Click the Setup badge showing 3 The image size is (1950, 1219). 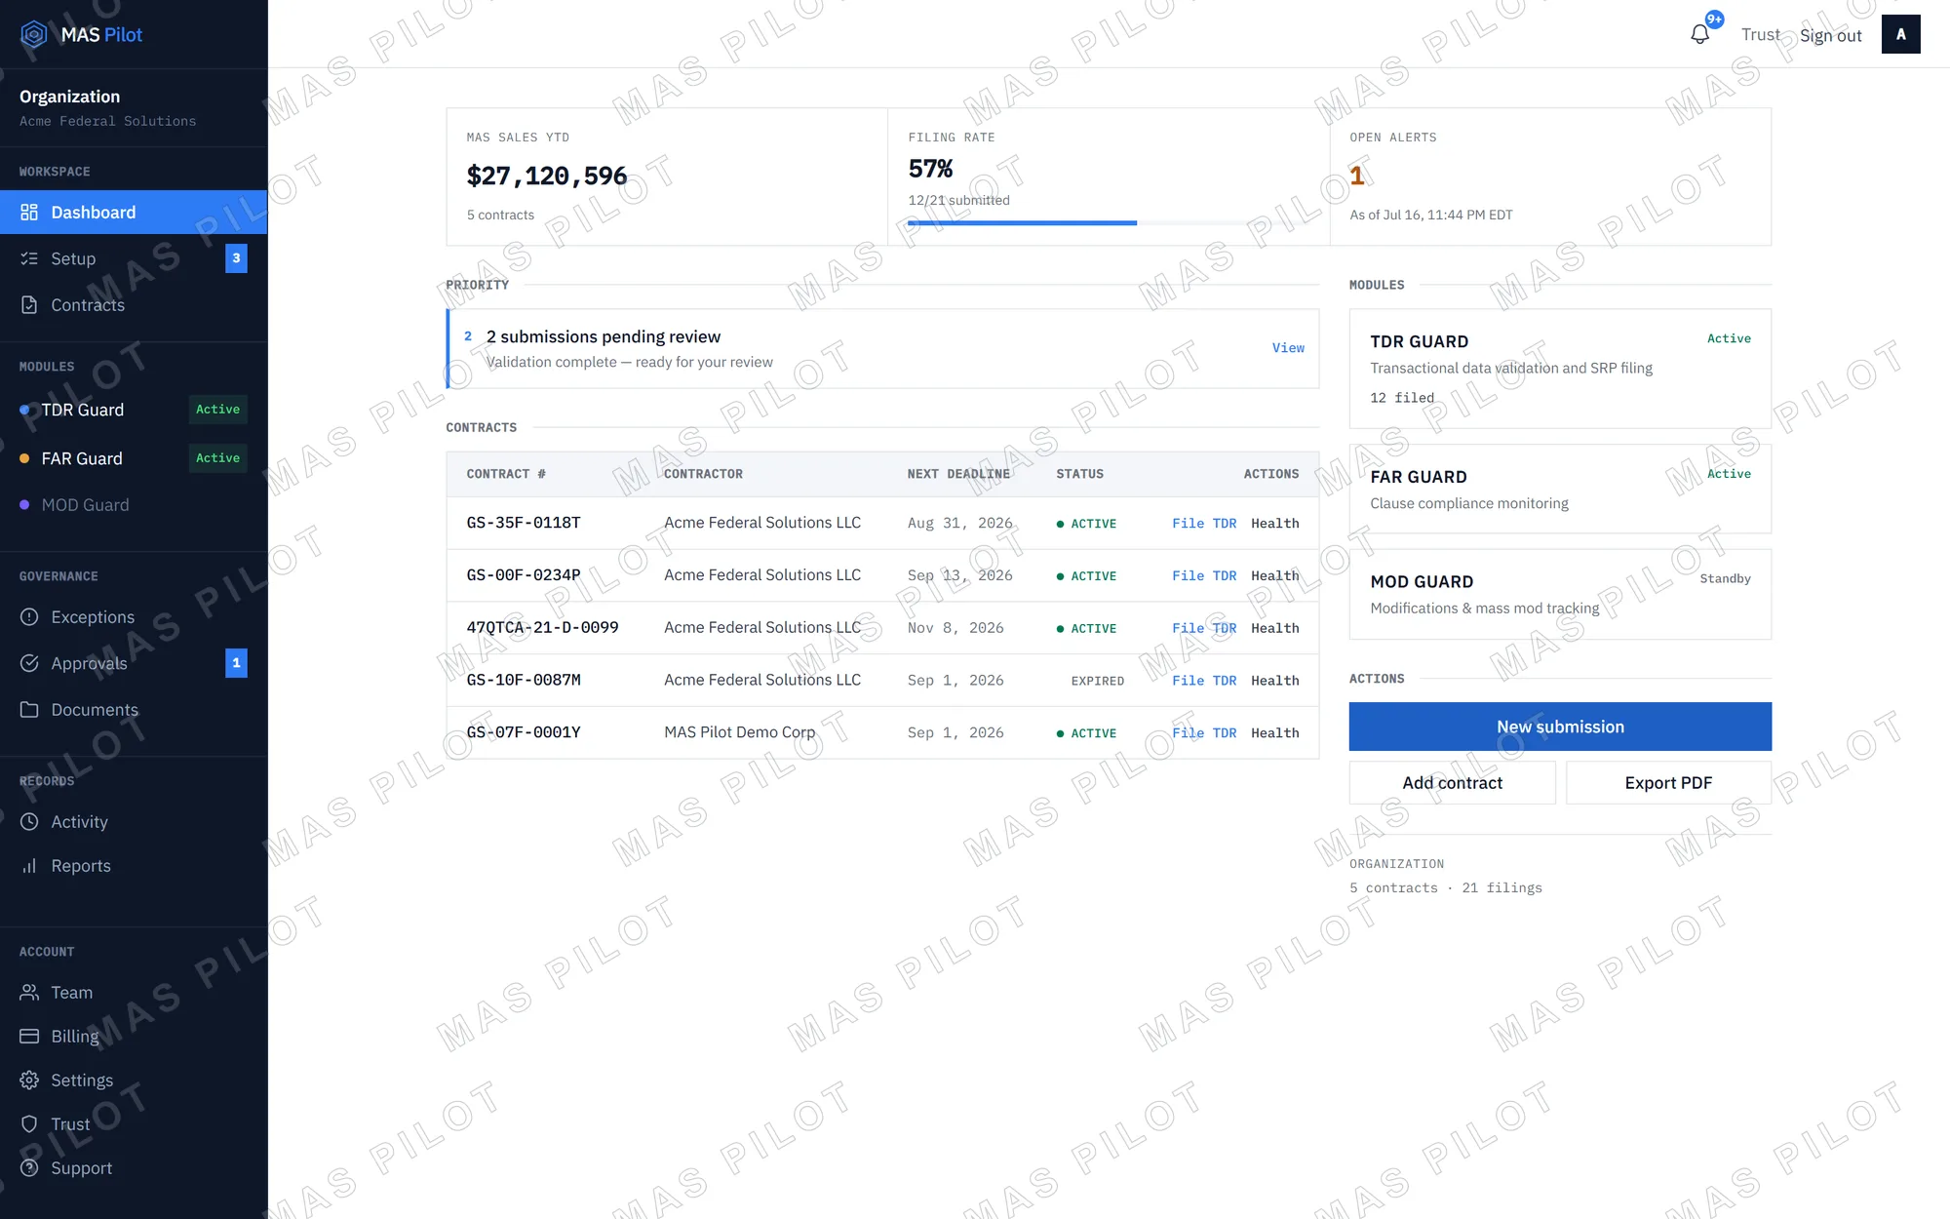(x=236, y=258)
